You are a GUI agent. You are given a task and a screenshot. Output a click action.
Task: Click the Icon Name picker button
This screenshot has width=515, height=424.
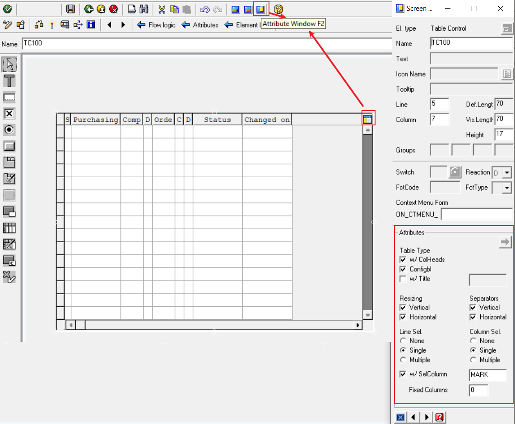[507, 74]
